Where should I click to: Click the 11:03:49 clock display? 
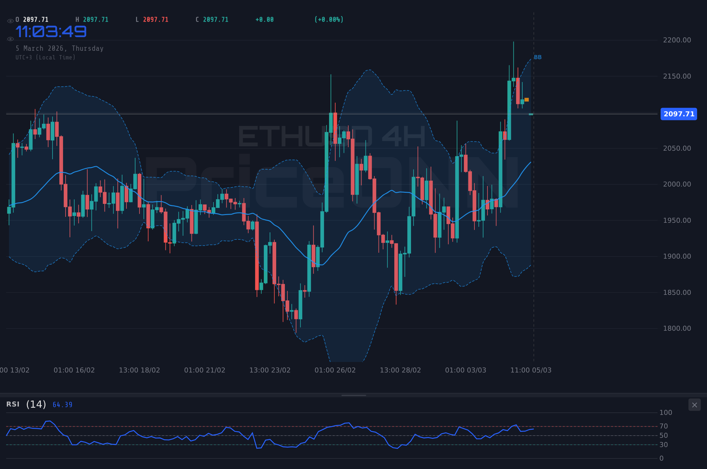point(51,31)
